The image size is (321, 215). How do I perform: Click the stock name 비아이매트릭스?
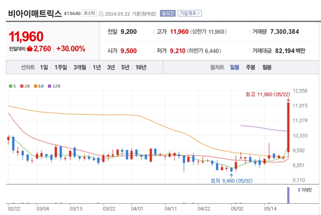pos(35,14)
